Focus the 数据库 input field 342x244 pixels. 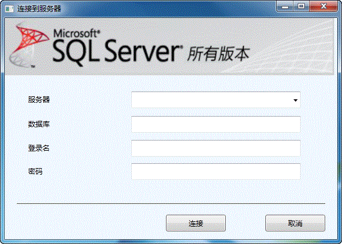216,124
